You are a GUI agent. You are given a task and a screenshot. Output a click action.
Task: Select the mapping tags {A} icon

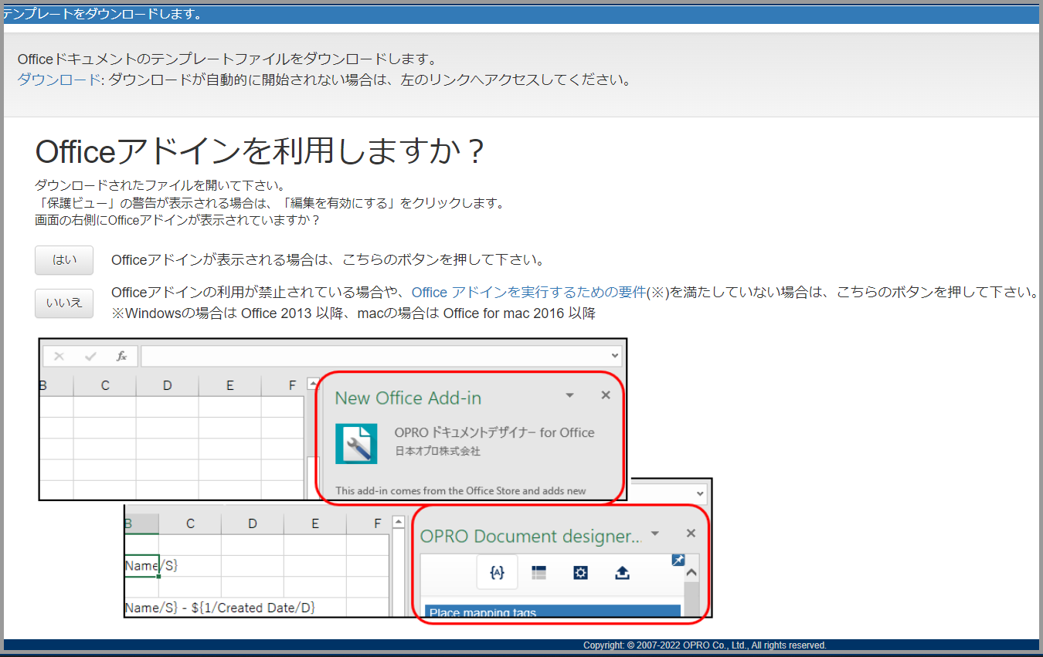[497, 572]
